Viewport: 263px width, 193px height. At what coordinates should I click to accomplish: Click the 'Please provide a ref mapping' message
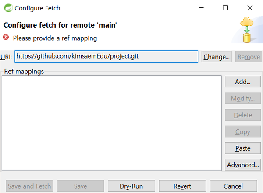(x=55, y=38)
